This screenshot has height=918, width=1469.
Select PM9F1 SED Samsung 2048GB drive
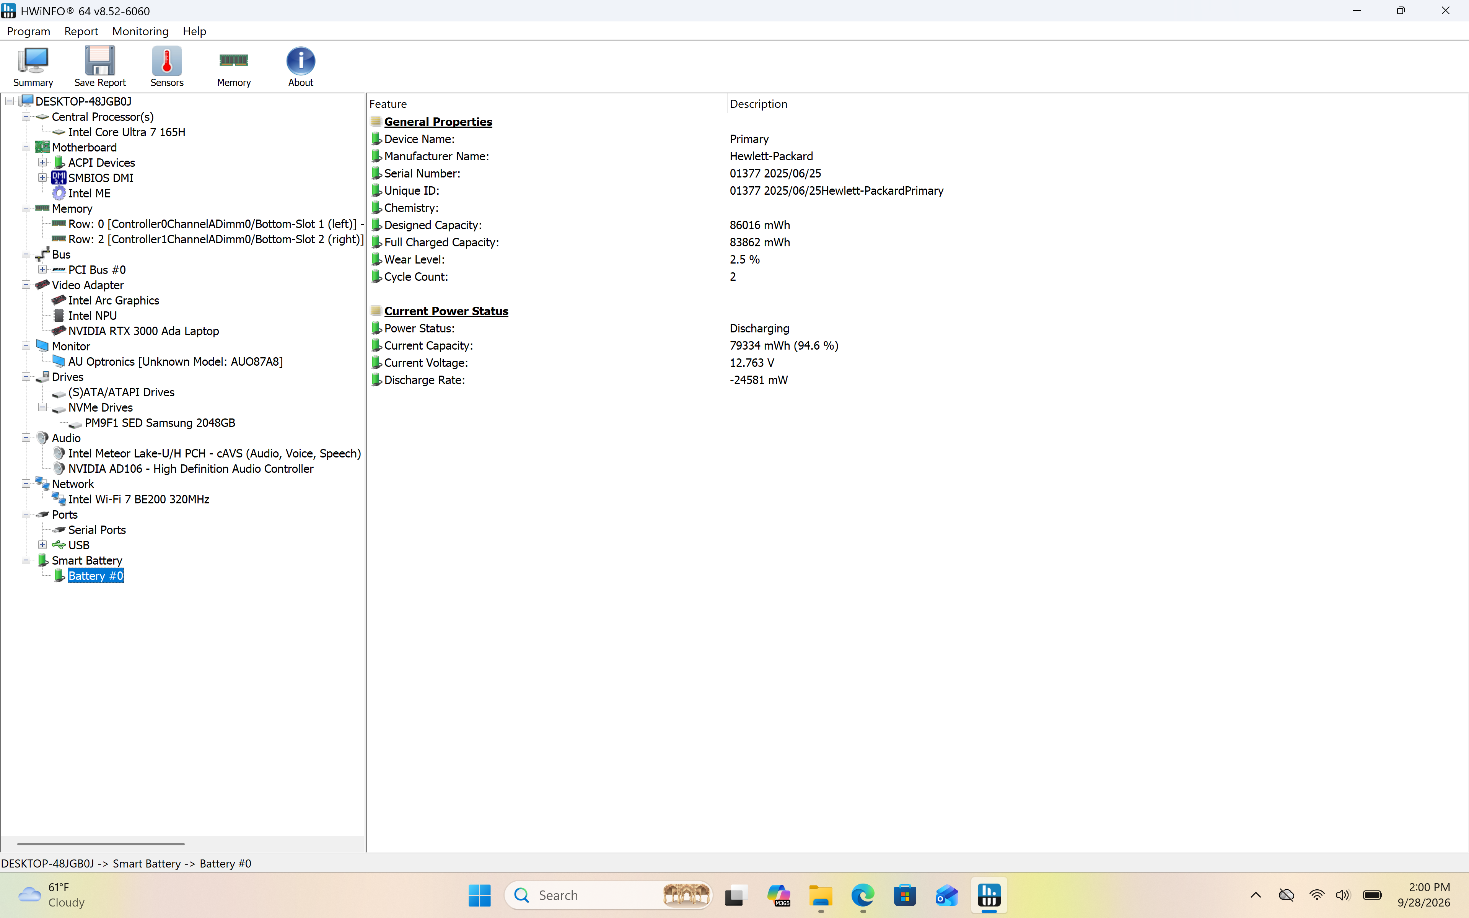click(160, 423)
